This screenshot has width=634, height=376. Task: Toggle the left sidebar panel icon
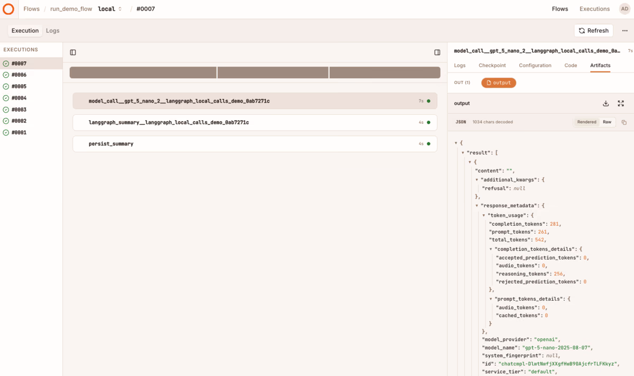(73, 52)
